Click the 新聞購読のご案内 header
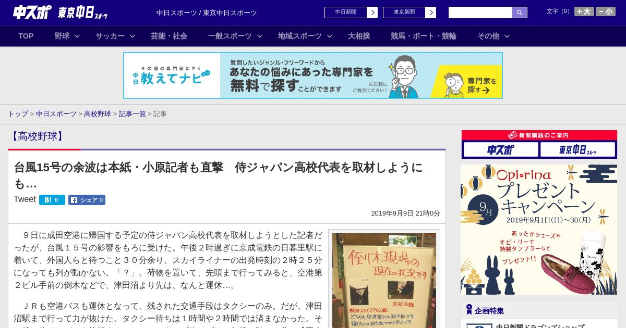Viewport: 626px width, 328px height. click(539, 135)
